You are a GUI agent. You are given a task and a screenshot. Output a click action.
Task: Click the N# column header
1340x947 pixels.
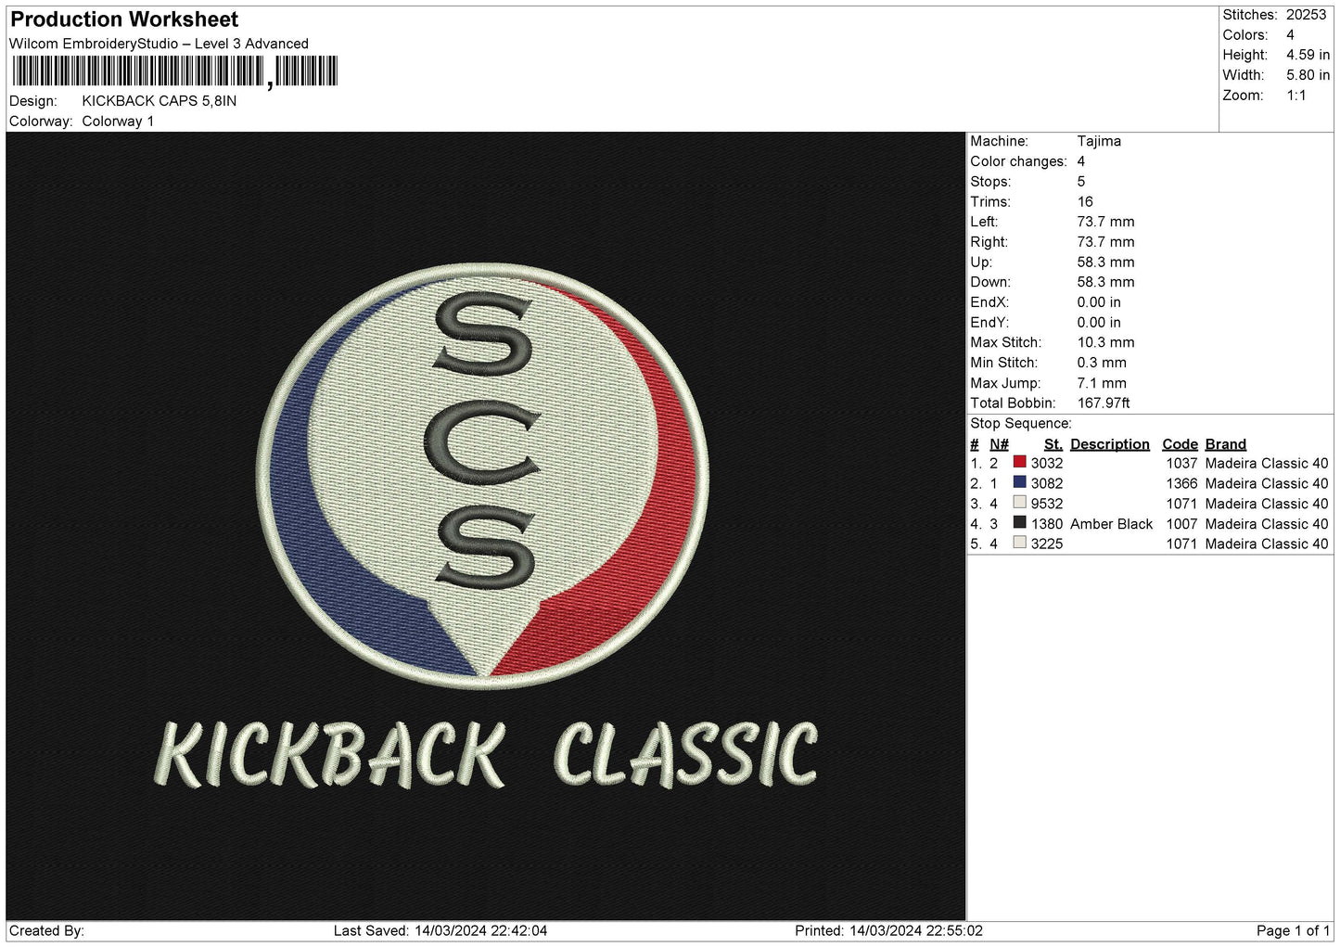pyautogui.click(x=999, y=444)
